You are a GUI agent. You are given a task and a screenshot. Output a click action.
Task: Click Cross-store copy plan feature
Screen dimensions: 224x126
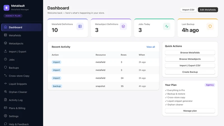point(175,97)
